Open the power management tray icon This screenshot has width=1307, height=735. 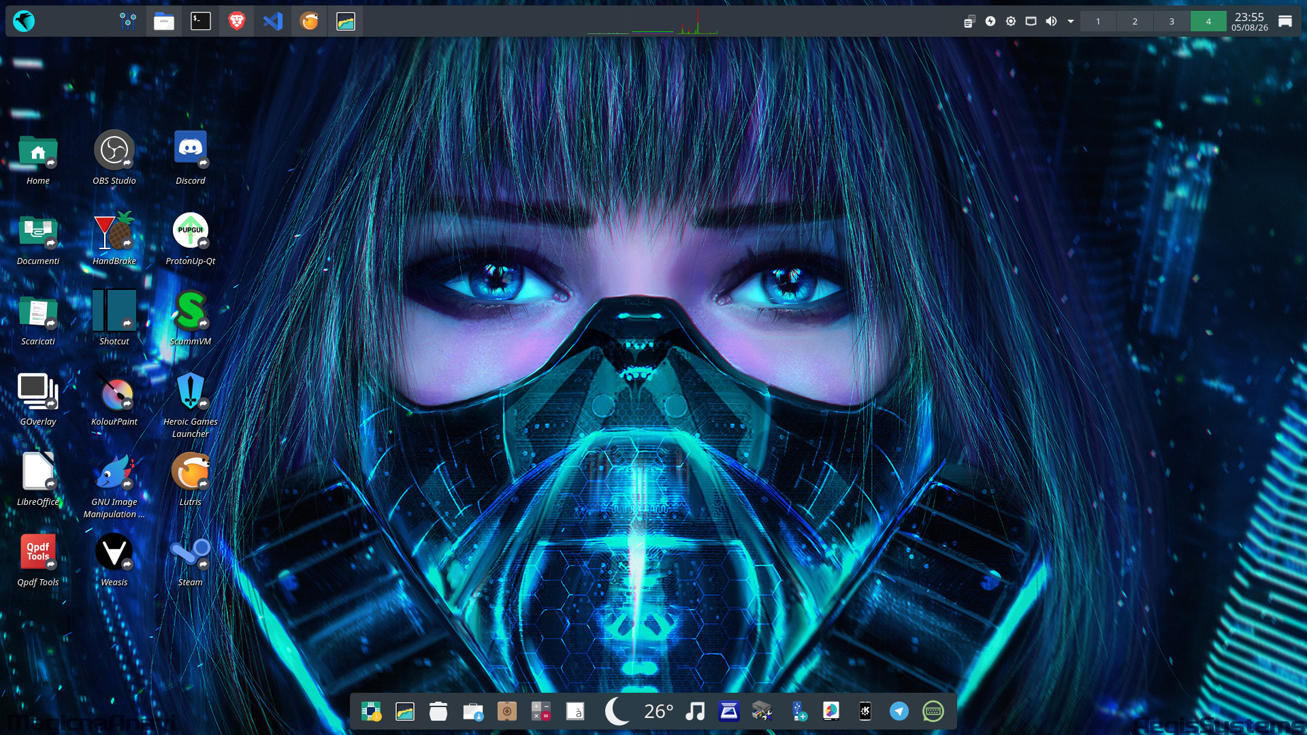(990, 21)
